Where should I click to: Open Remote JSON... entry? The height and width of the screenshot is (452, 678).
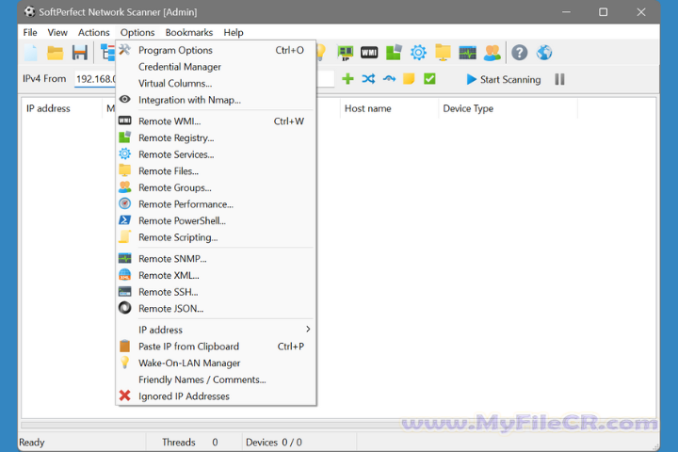tap(216, 309)
